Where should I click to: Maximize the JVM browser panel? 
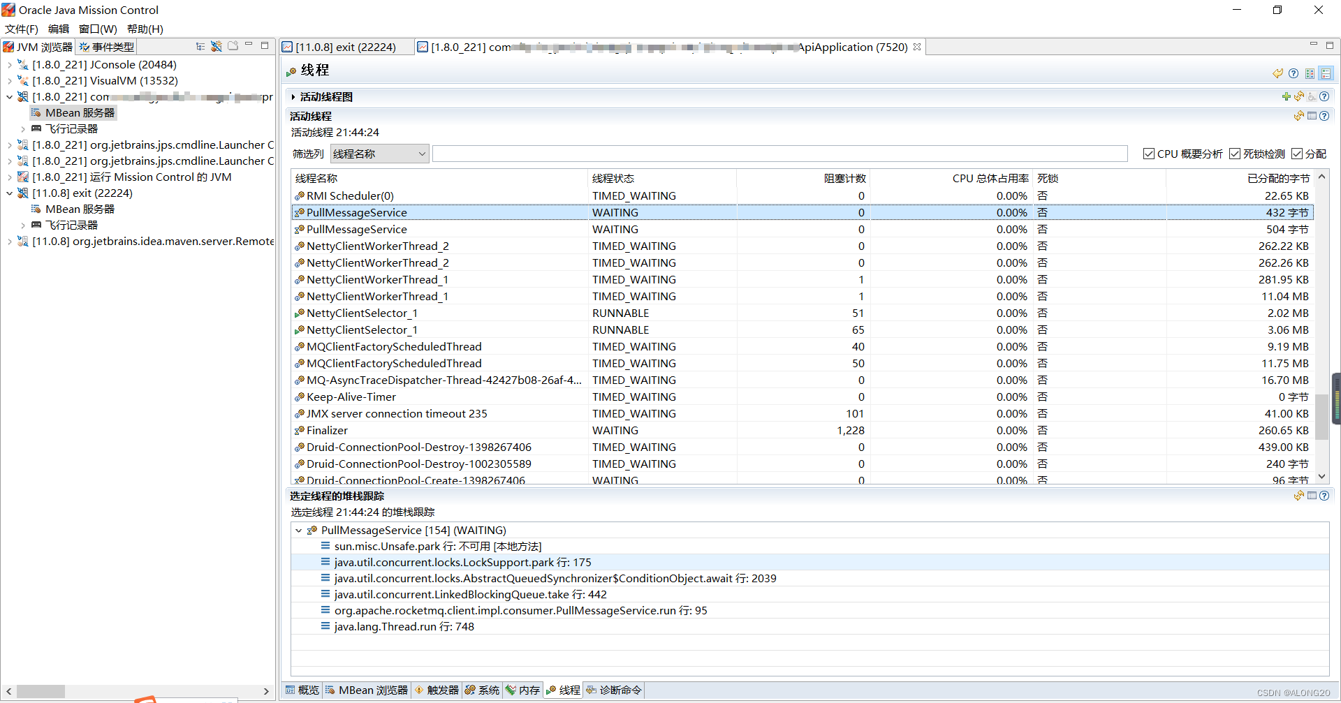coord(265,45)
